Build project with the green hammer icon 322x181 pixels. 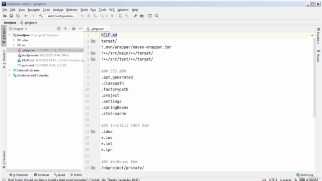click(41, 16)
